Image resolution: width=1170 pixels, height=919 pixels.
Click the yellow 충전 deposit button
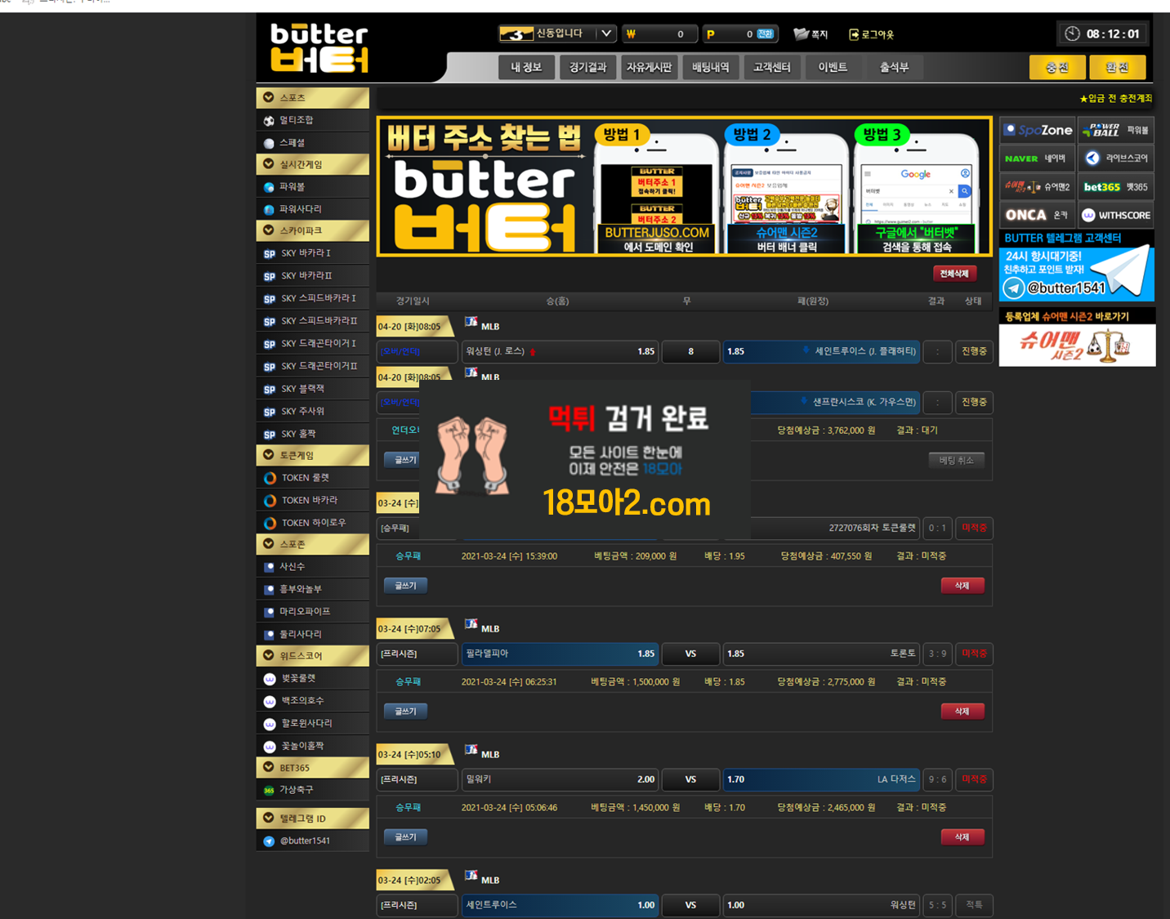click(1057, 67)
